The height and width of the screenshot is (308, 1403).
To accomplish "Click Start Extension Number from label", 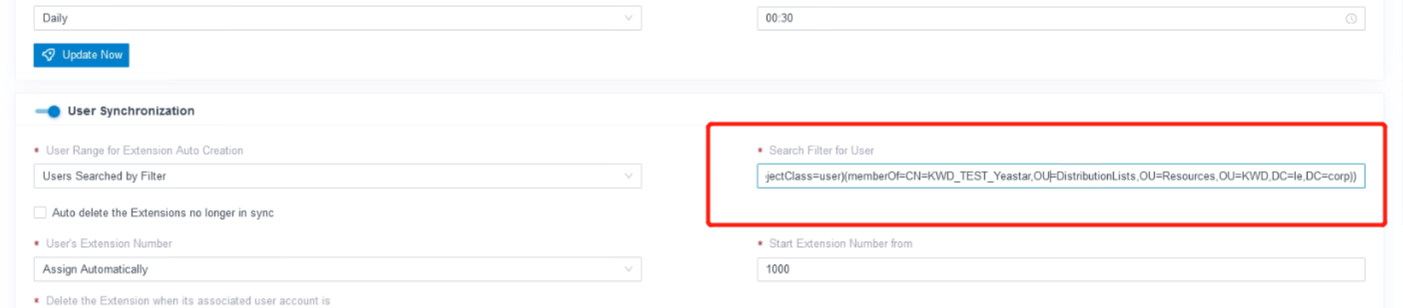I will tap(840, 244).
